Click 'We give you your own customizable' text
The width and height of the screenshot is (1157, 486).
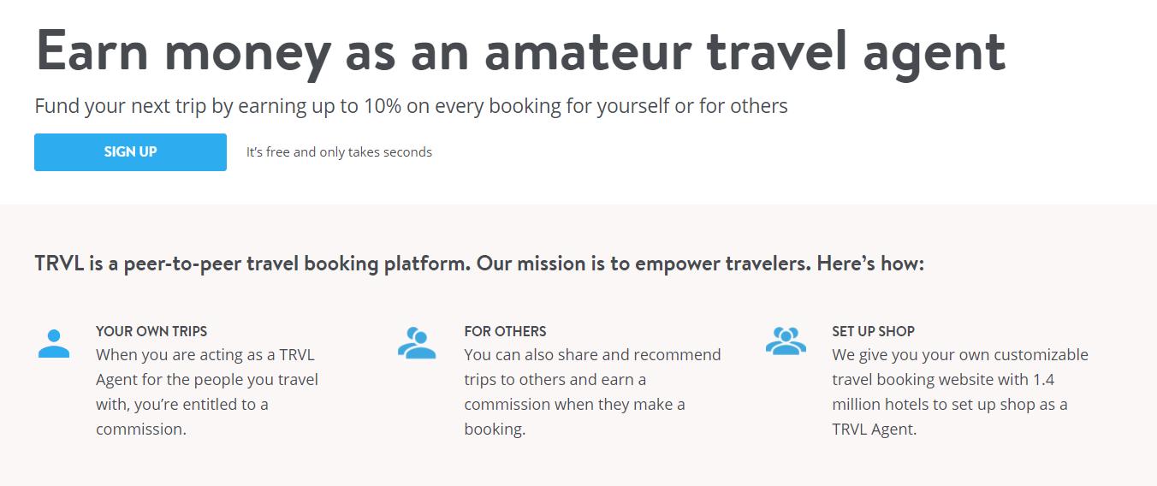[959, 354]
